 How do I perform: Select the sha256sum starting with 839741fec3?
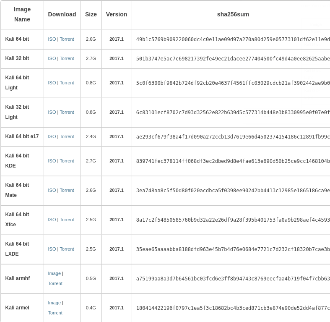point(233,161)
